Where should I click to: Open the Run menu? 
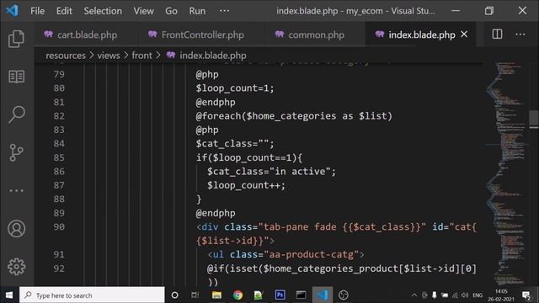197,11
